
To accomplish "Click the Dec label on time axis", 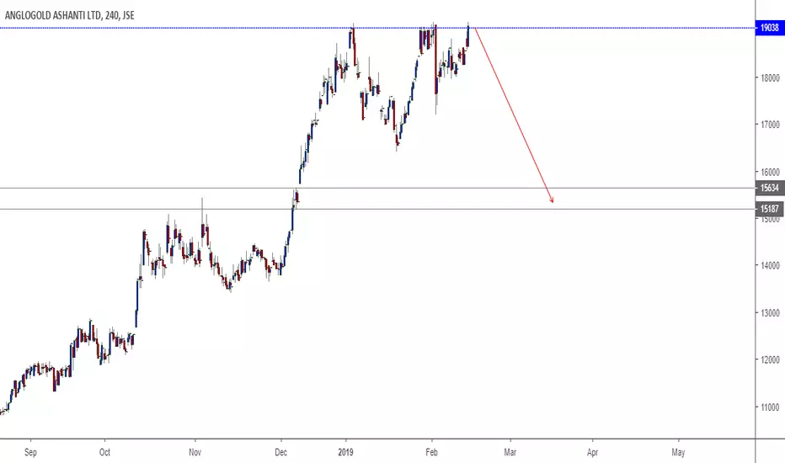I will [280, 453].
